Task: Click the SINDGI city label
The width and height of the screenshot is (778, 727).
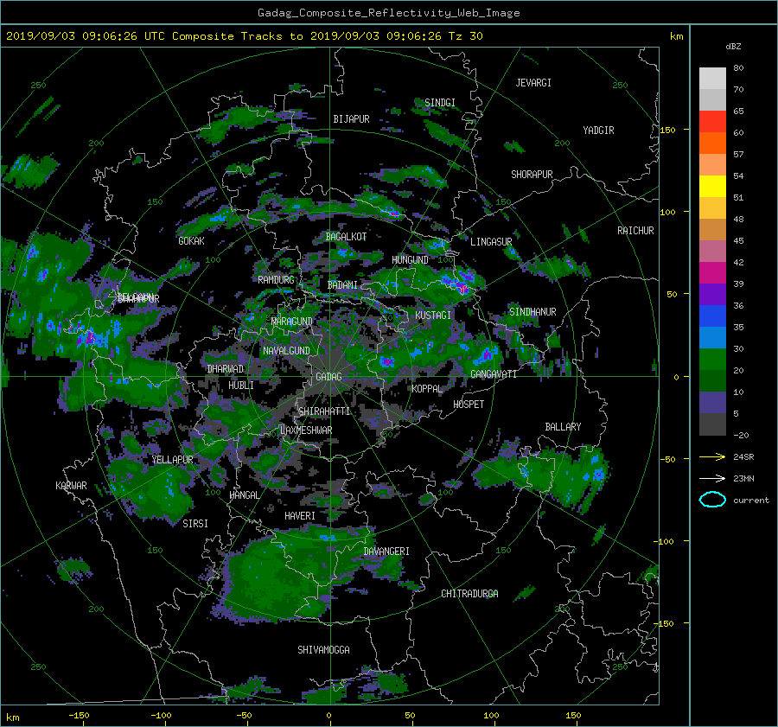Action: click(x=440, y=102)
